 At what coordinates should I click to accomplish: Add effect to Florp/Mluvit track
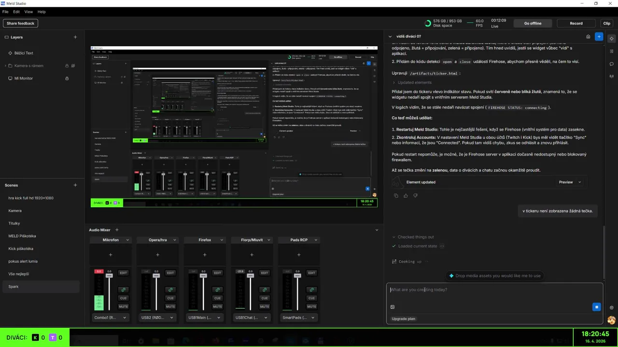[x=252, y=254]
